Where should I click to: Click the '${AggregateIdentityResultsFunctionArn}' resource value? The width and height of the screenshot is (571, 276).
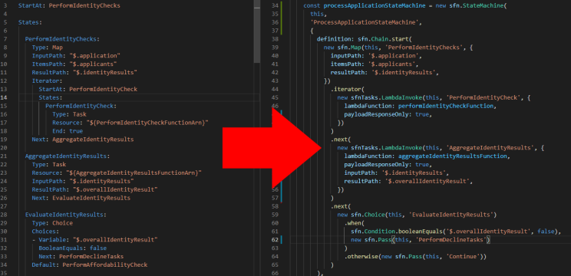[134, 173]
